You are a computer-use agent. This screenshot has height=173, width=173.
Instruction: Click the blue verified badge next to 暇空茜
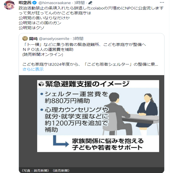[x=35, y=3]
